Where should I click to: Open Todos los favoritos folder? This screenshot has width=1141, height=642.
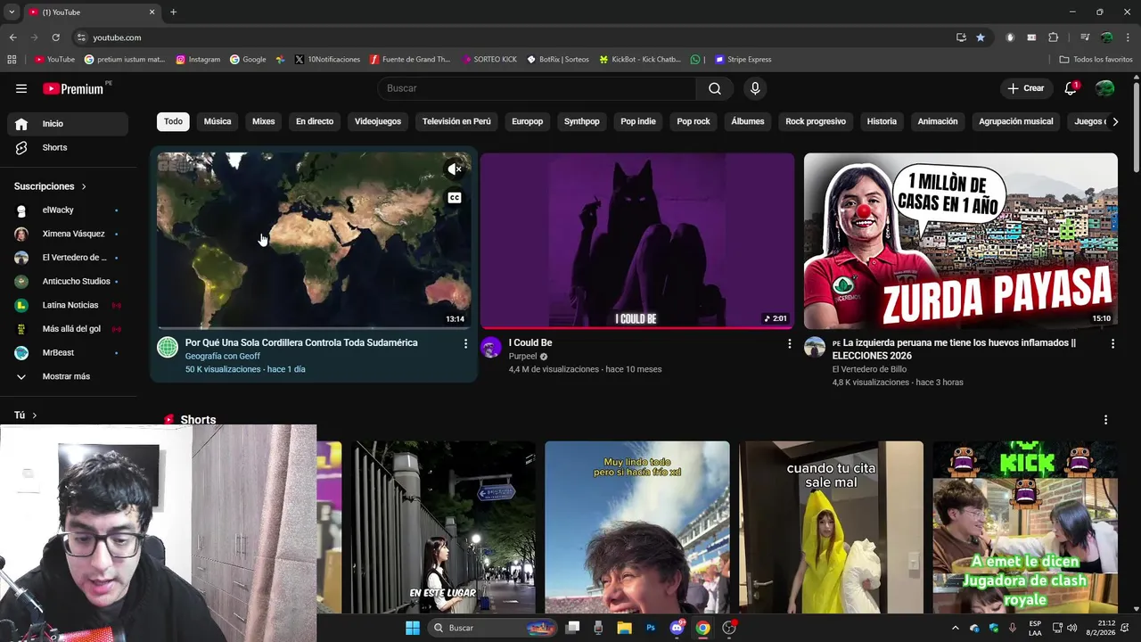tap(1096, 60)
